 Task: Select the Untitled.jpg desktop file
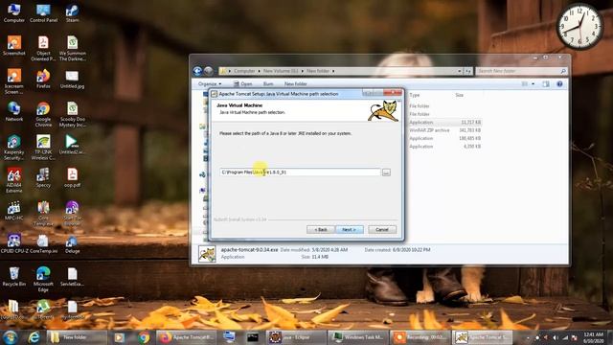(73, 79)
